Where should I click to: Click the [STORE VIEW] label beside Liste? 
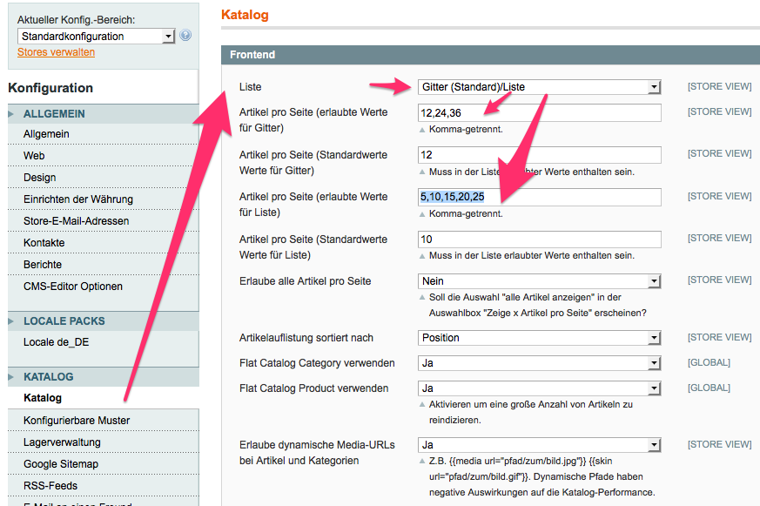point(719,86)
